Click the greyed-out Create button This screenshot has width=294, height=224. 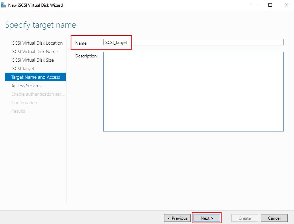(x=245, y=218)
